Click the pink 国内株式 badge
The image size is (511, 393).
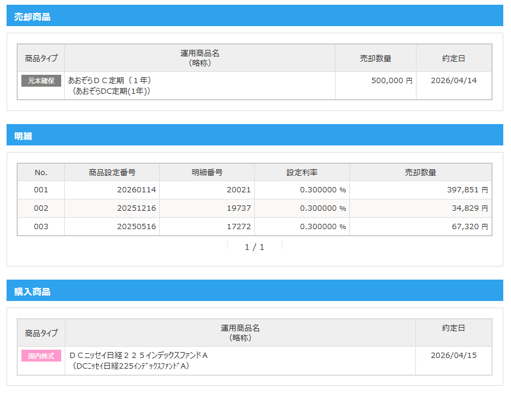tap(41, 356)
